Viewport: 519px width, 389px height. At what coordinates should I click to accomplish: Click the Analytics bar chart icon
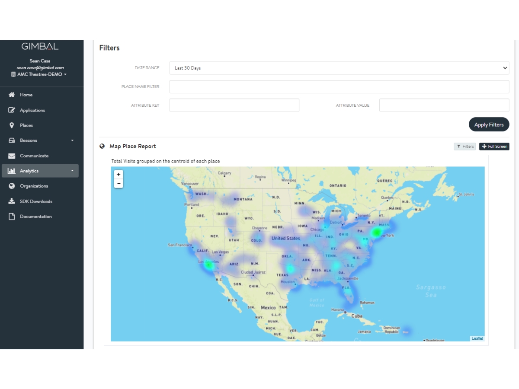click(12, 171)
